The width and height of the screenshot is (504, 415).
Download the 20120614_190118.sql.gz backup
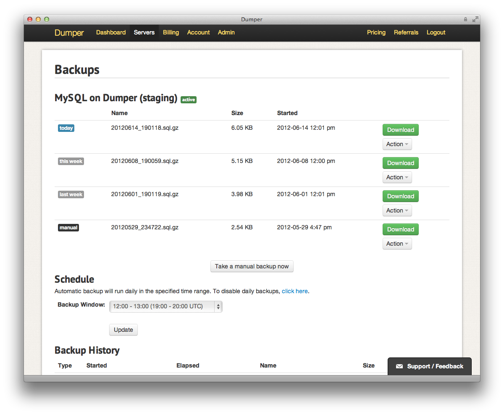[x=401, y=130]
